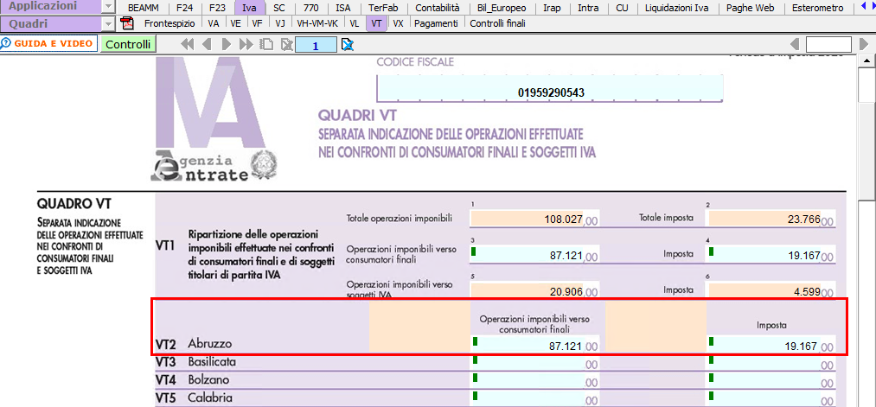Open the Contabilità application tab
876x407 pixels.
tap(438, 8)
